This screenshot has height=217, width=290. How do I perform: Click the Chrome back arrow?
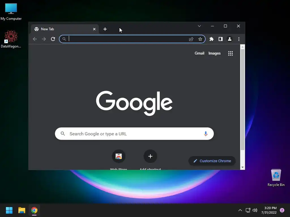(35, 39)
